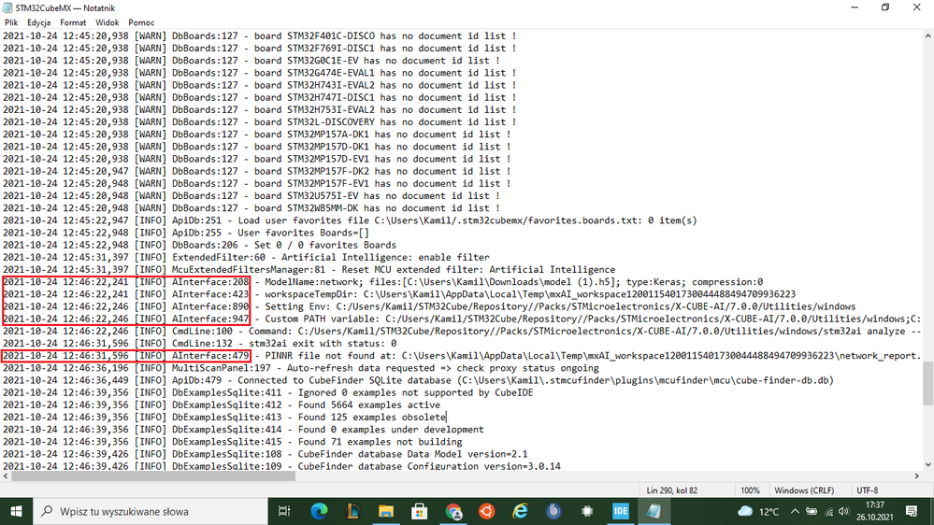934x525 pixels.
Task: Click the 'ApiDb:251' favorites file line
Action: (350, 220)
